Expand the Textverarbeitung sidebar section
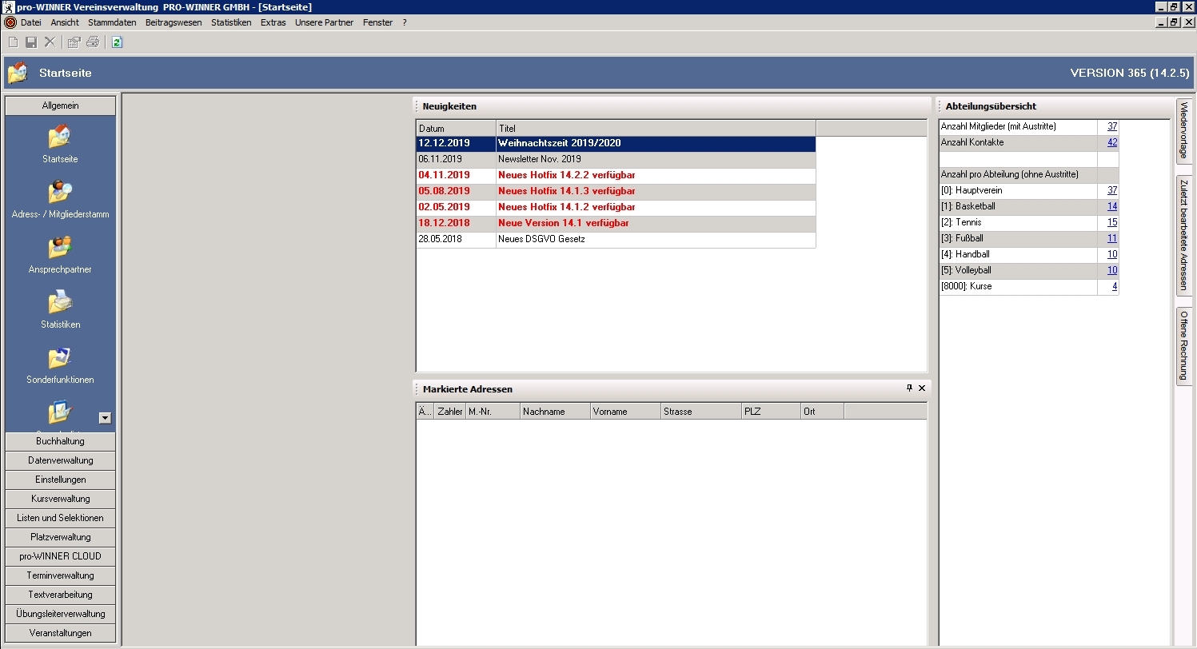Viewport: 1197px width, 649px height. click(60, 595)
